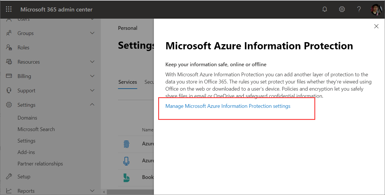Expand the Billing navigation section
385x195 pixels.
coord(92,76)
